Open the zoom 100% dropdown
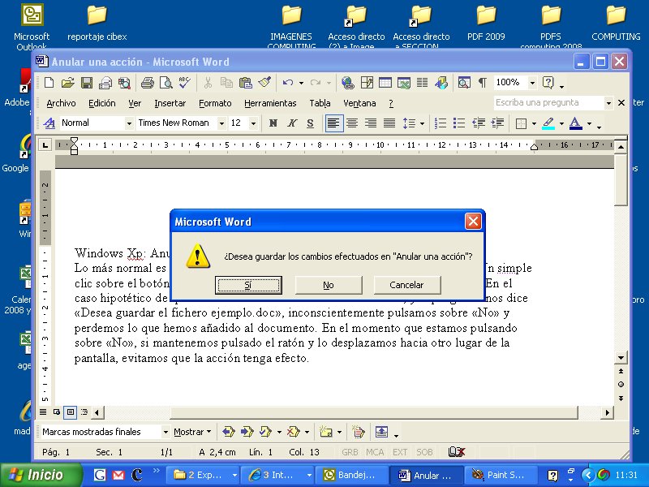Viewport: 649px width, 487px height. coord(533,83)
